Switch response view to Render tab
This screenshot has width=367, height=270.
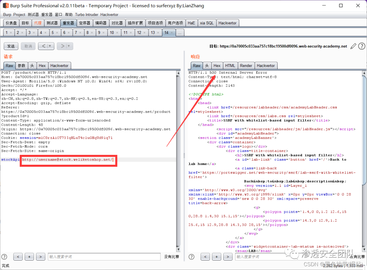(x=246, y=66)
